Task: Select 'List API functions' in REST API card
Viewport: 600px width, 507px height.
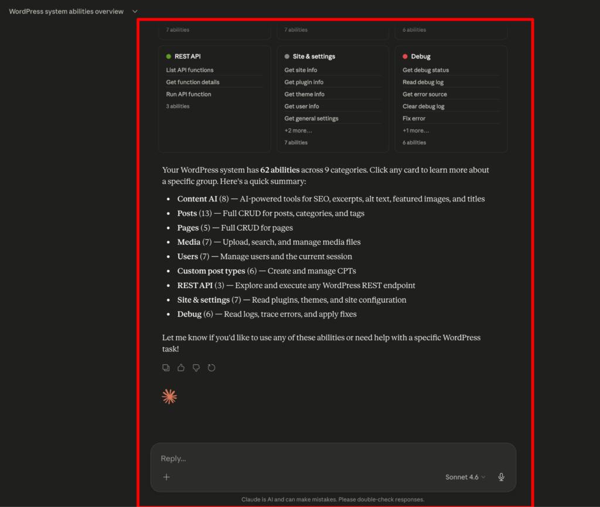Action: (x=190, y=70)
